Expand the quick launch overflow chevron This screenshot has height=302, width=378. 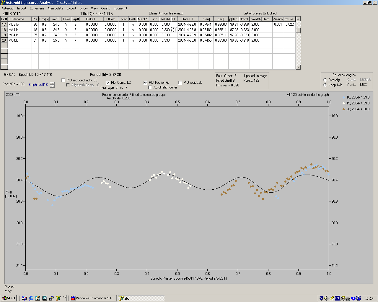point(65,298)
